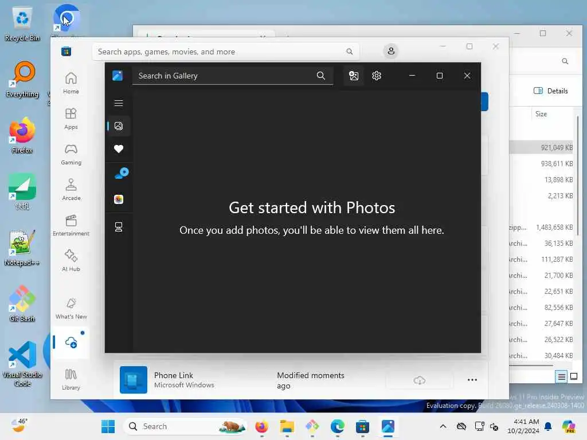587x440 pixels.
Task: Open File Explorer from the taskbar
Action: click(x=287, y=426)
